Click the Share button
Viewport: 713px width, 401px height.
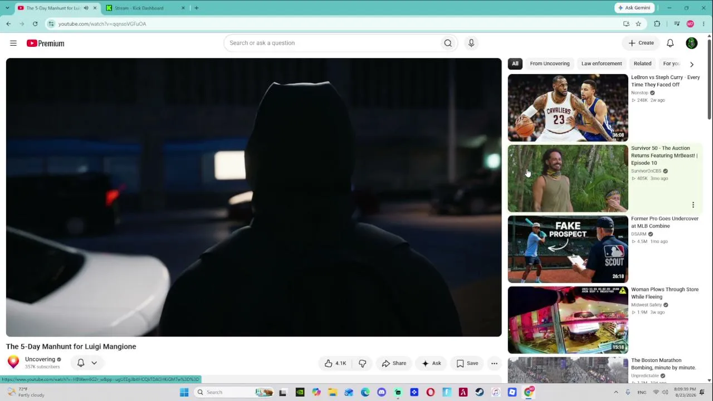tap(394, 363)
